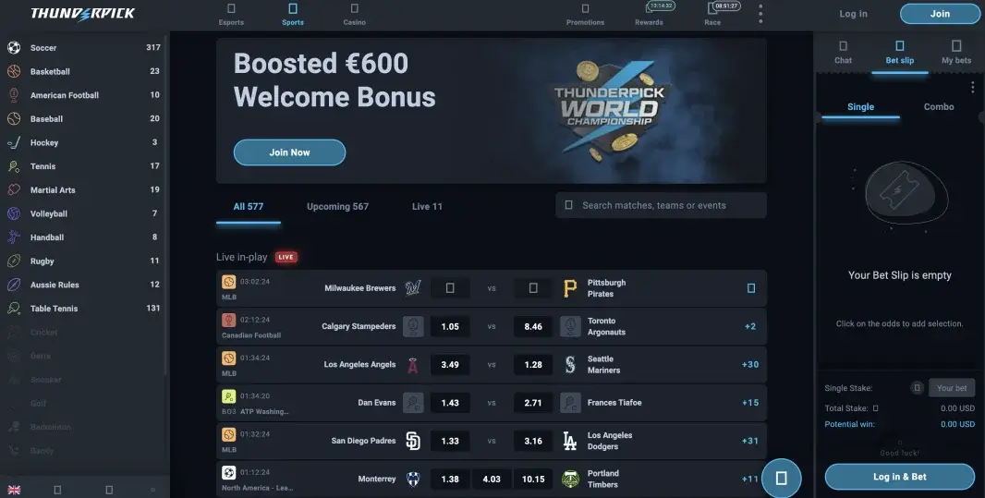This screenshot has height=498, width=985.
Task: Switch to the Combo bet tab
Action: [x=939, y=107]
